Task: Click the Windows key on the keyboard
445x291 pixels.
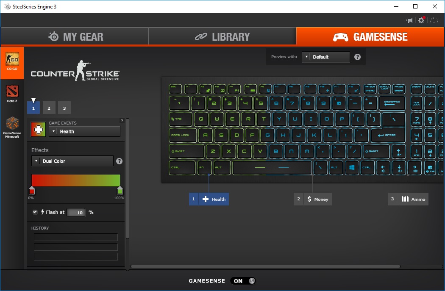Action: pyautogui.click(x=352, y=167)
